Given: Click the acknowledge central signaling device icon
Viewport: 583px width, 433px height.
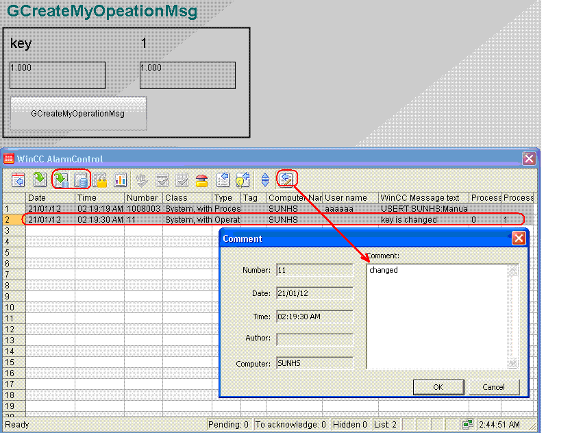Looking at the screenshot, I should click(x=142, y=180).
